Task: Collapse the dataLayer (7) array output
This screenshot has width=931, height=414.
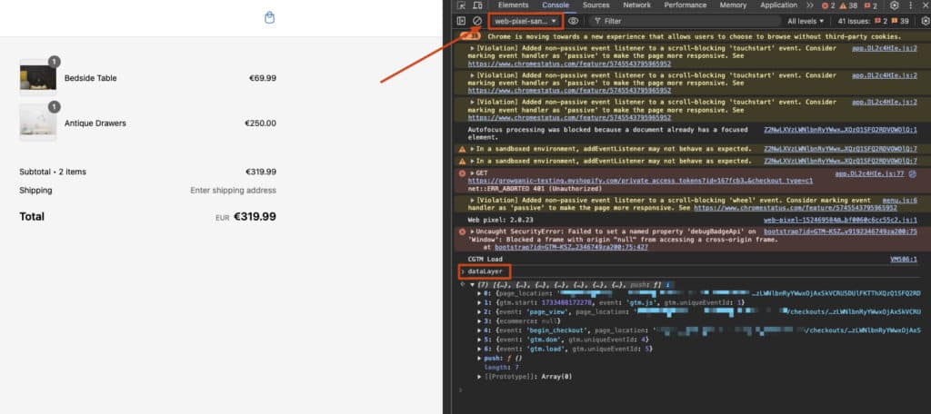Action: point(472,285)
